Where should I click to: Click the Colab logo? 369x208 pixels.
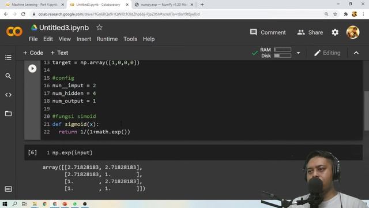point(14,31)
